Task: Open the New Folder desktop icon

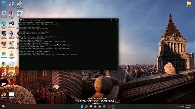Action: [x=189, y=4]
